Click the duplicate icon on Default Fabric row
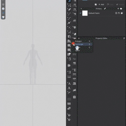126x126 pixels. point(122,13)
